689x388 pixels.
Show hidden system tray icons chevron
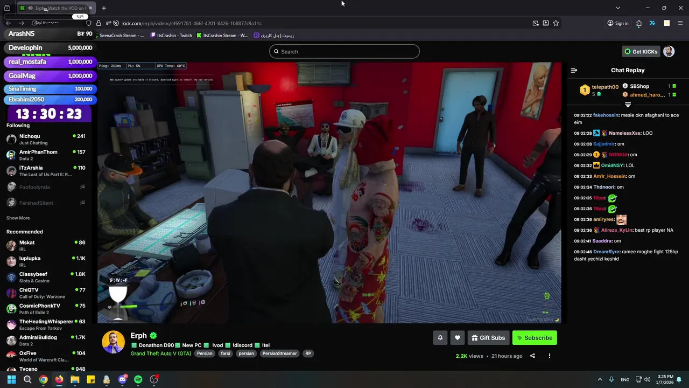tap(599, 379)
